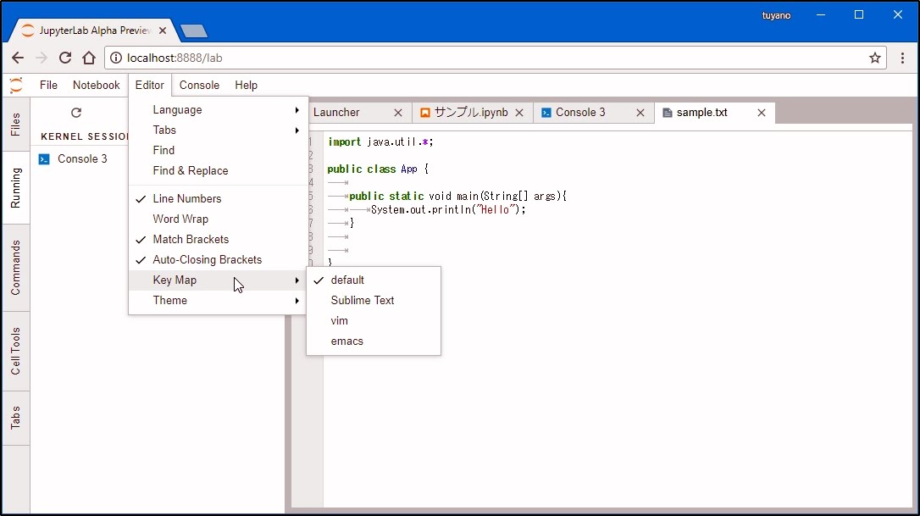Enable Word Wrap option
The height and width of the screenshot is (516, 920).
[x=180, y=219]
